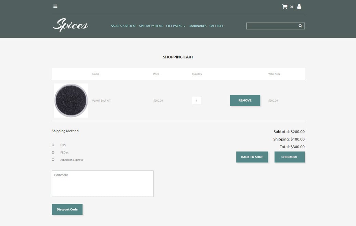Open the shopping cart icon
Image resolution: width=356 pixels, height=226 pixels.
click(x=284, y=6)
